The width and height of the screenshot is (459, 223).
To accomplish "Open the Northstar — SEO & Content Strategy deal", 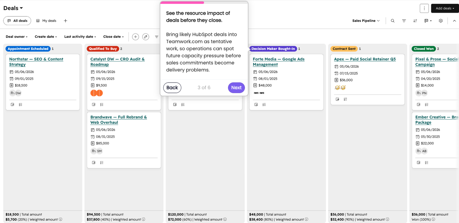I will point(36,62).
